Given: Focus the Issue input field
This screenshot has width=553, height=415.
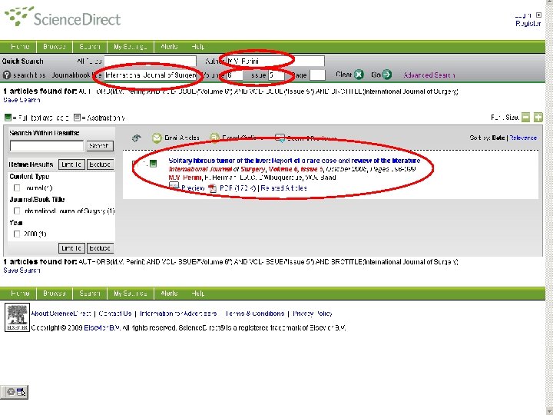Looking at the screenshot, I should pyautogui.click(x=276, y=75).
